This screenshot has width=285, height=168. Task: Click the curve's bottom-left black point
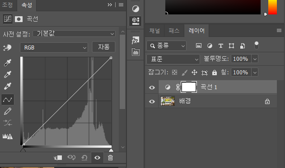coord(23,145)
